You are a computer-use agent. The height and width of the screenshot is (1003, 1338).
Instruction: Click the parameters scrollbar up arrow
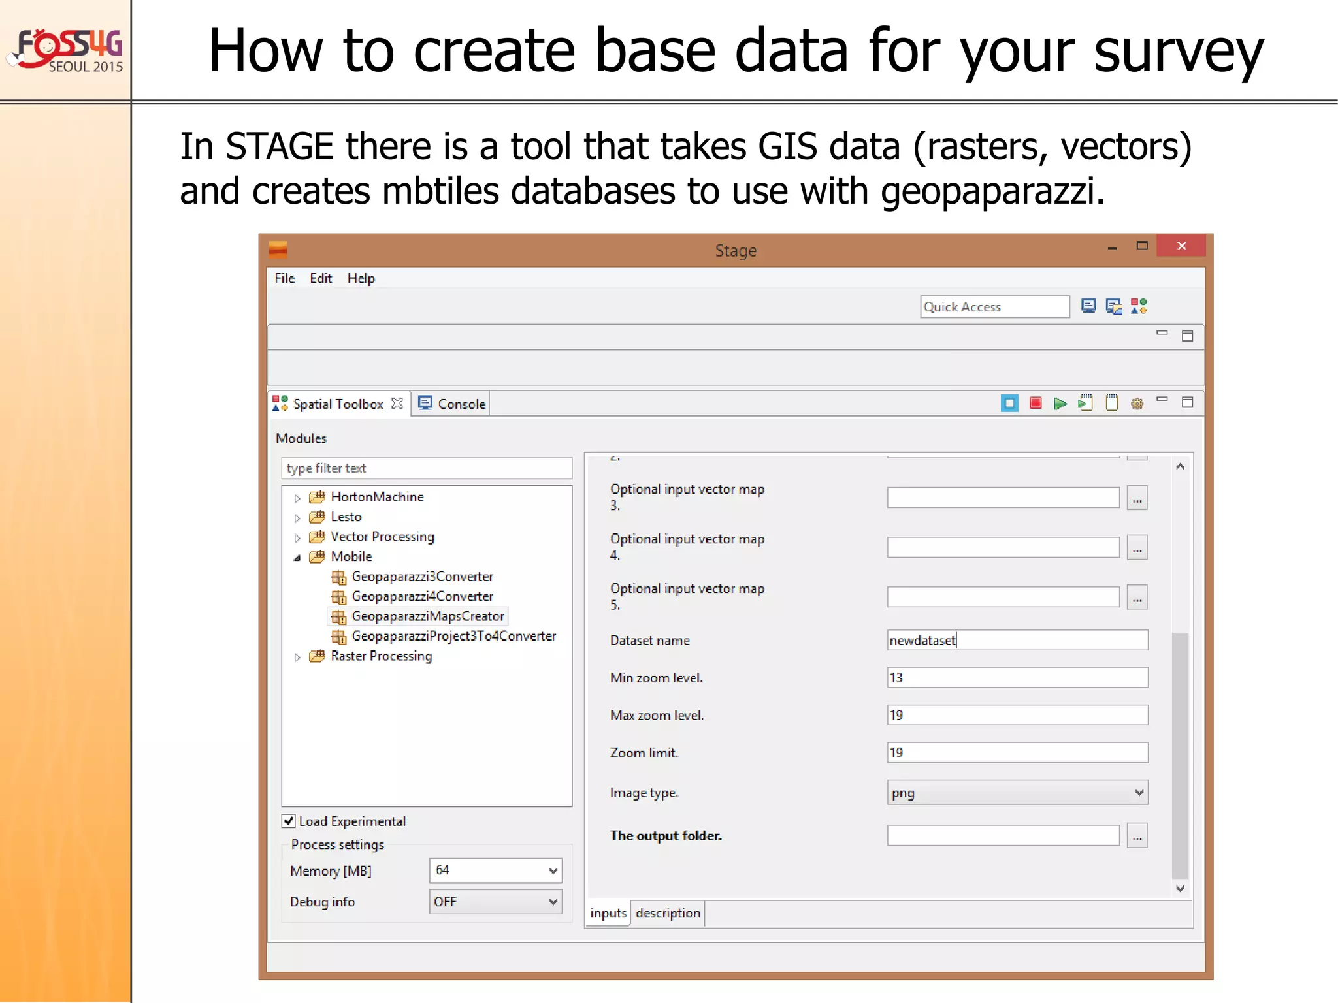coord(1180,466)
